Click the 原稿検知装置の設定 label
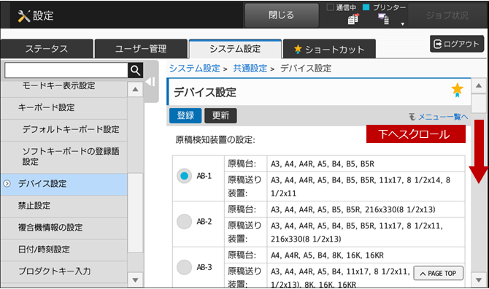Screen dimensions: 489x289 [x=215, y=139]
